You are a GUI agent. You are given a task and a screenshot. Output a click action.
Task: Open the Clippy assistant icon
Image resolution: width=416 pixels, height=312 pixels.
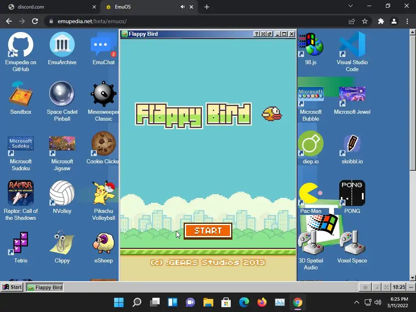(62, 247)
